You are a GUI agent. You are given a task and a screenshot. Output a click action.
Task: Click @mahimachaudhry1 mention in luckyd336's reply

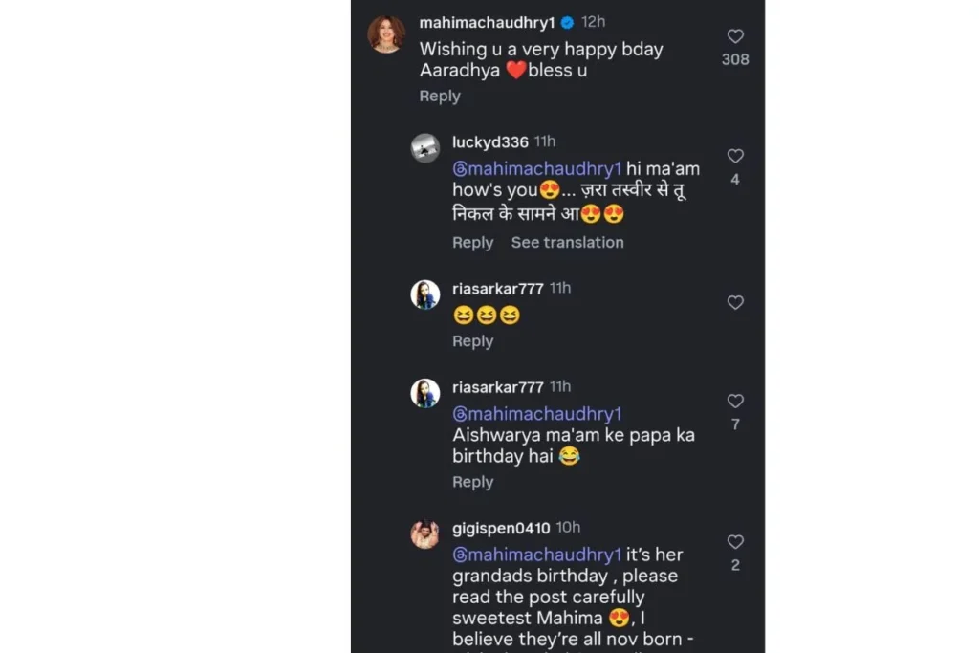pyautogui.click(x=536, y=169)
